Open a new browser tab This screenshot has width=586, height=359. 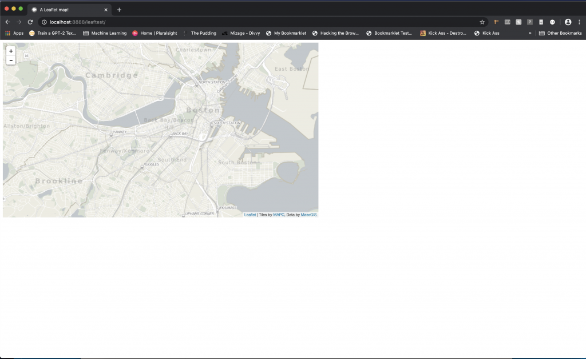click(x=118, y=9)
